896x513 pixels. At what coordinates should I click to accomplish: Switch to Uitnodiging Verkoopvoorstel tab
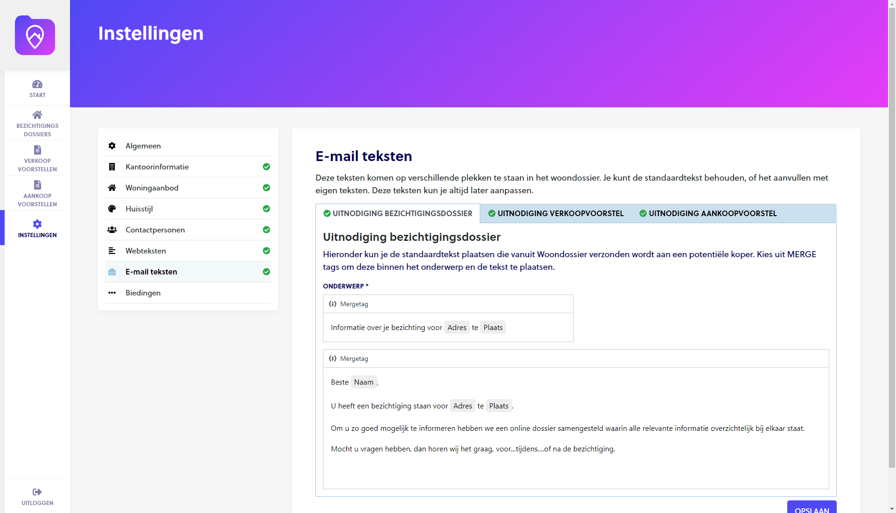(556, 213)
